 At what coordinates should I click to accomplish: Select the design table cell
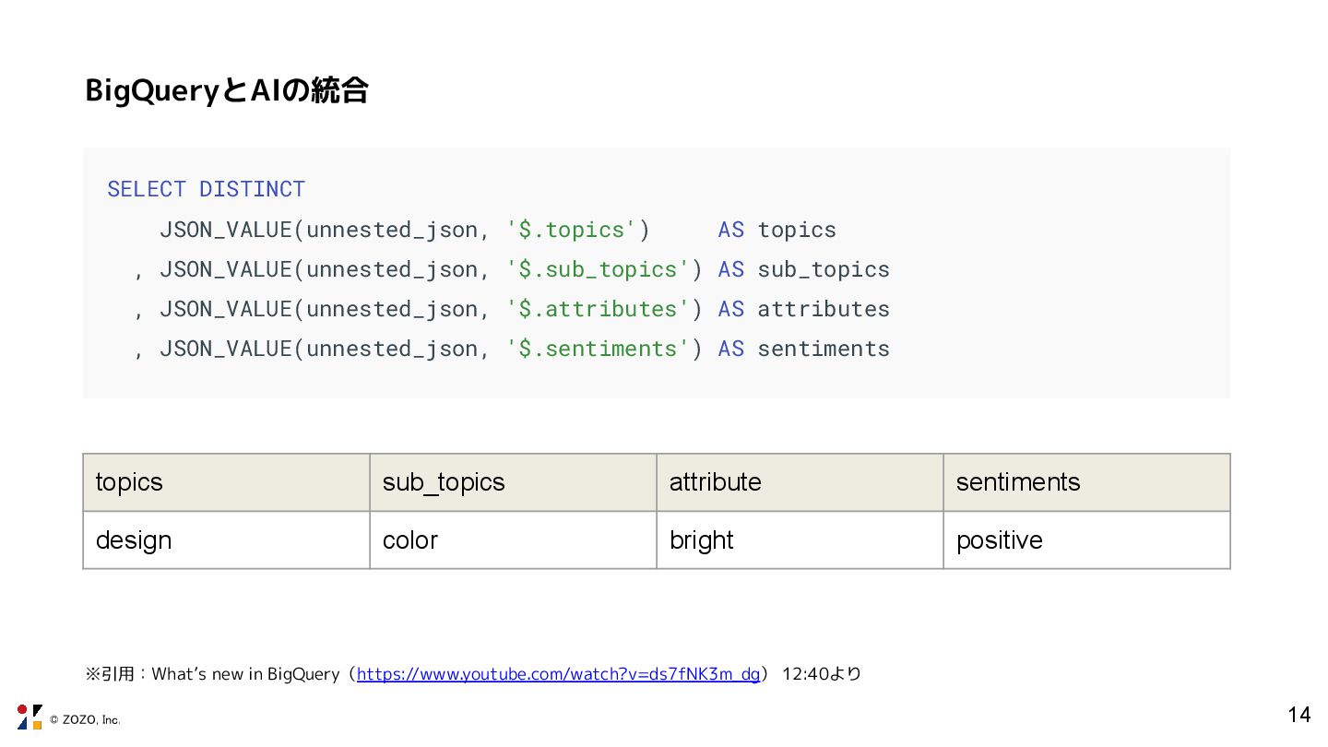226,540
